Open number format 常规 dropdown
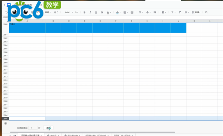The image size is (223, 136). coord(48,12)
